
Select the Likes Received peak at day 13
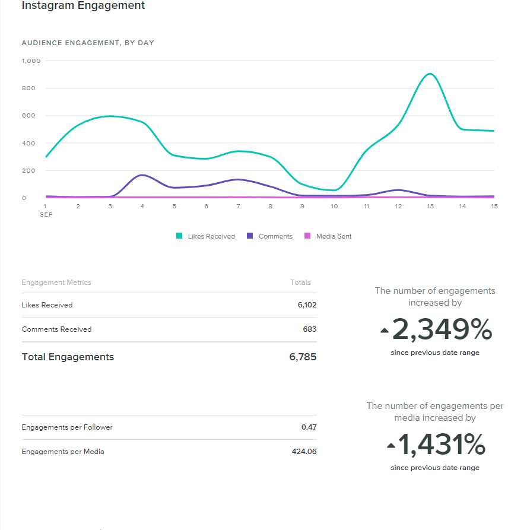pyautogui.click(x=430, y=74)
